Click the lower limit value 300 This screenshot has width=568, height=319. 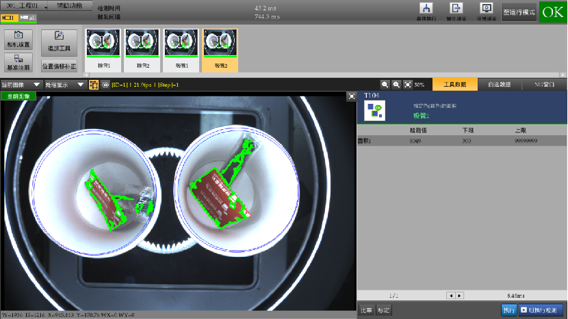(x=467, y=141)
